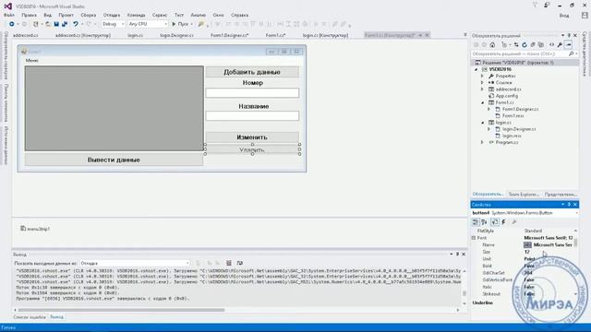Click the wrench Properties icon in Solution Explorer
The height and width of the screenshot is (332, 591).
[561, 45]
